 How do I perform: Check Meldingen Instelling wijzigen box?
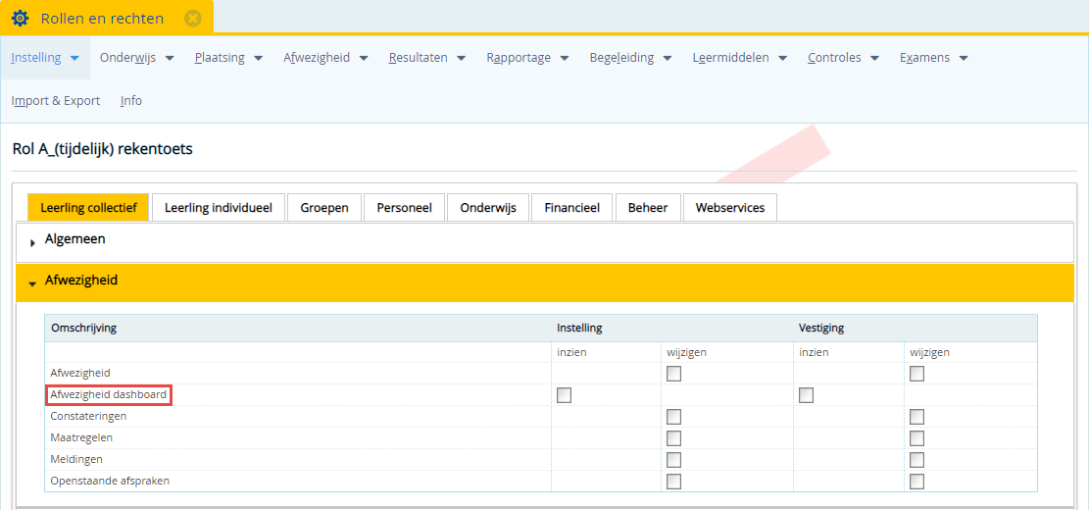[x=673, y=460]
